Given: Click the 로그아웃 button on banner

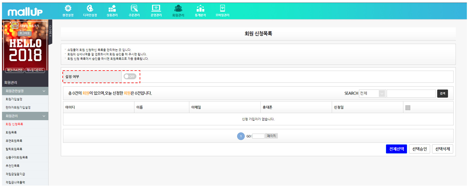Looking at the screenshot, I should point(25,33).
